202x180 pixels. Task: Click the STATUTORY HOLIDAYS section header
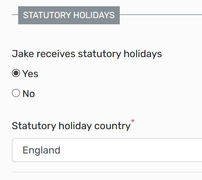(x=69, y=15)
